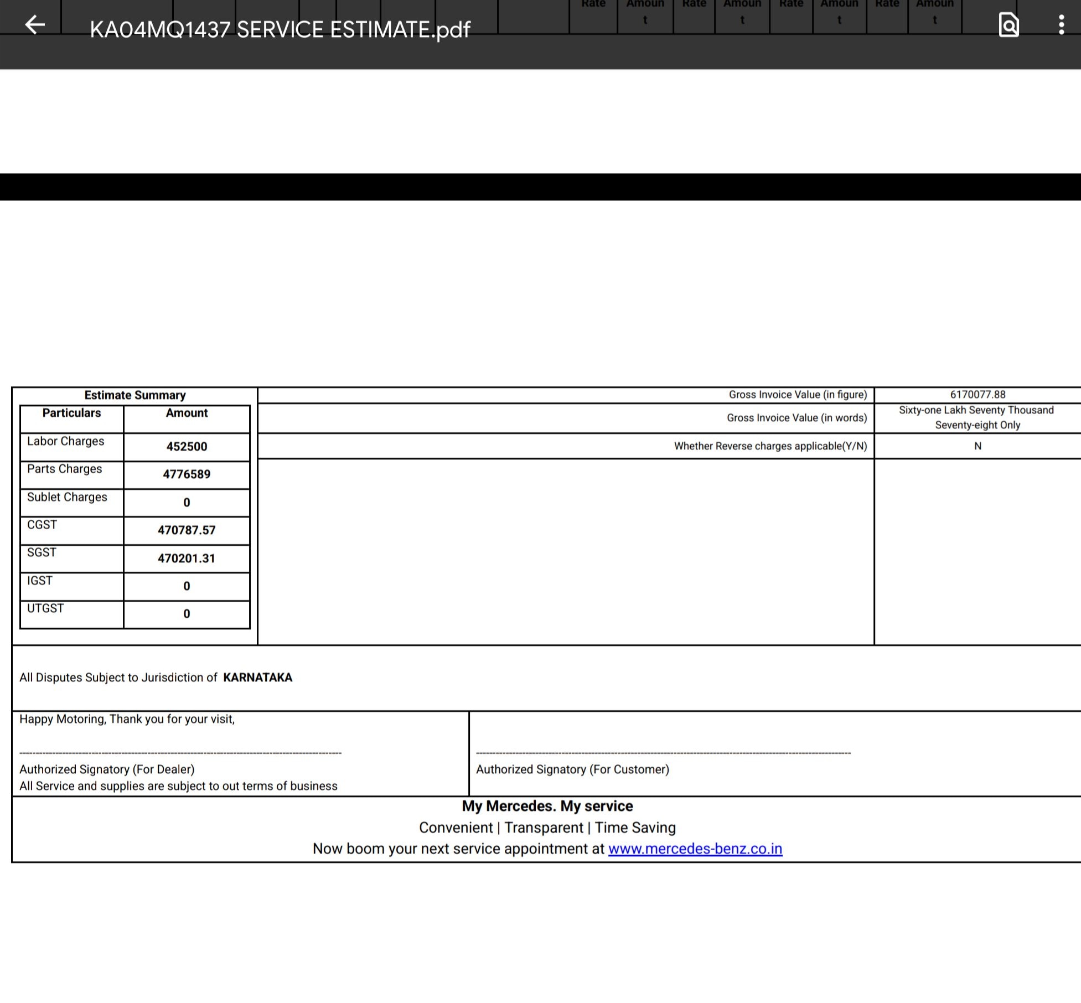Select 'Sixty-one Lakh Seventy Thousand' text
Screen dimensions: 1081x1003
[976, 410]
